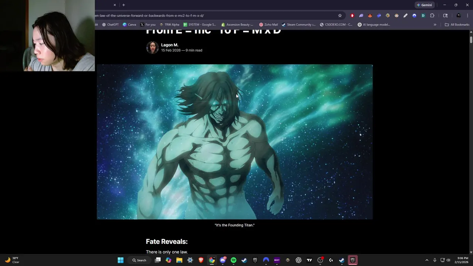
Task: Open the Ascension Beauty bookmark
Action: pos(237,25)
